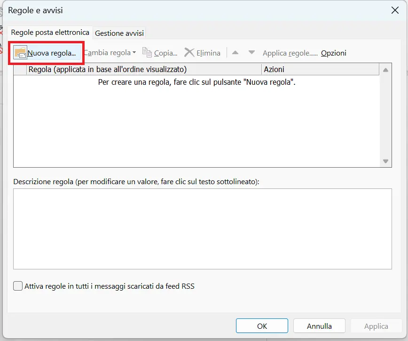The image size is (408, 341).
Task: Move rule up using the up arrow icon
Action: tap(235, 52)
